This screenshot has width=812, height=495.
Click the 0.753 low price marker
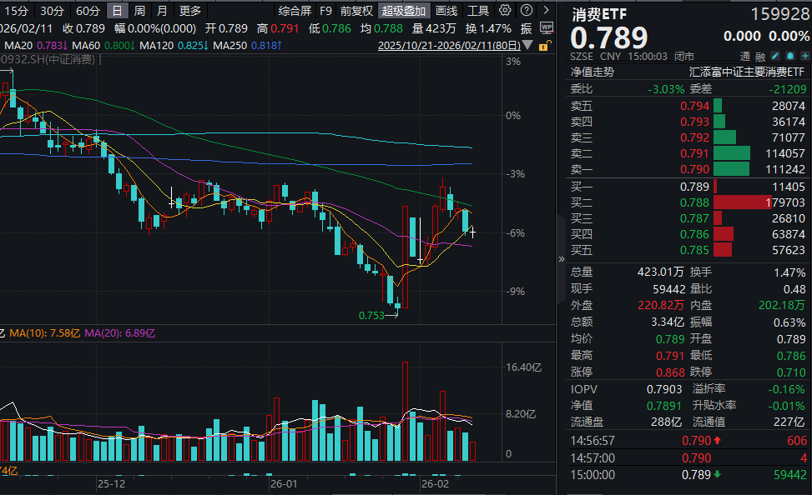(x=371, y=316)
